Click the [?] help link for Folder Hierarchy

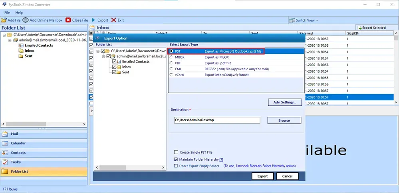(x=221, y=160)
